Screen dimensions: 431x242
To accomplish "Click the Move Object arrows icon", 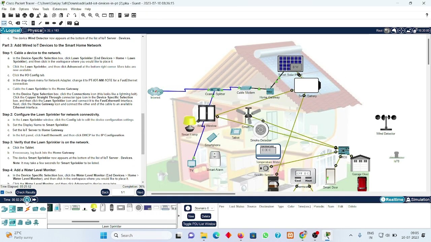I will 401,31.
